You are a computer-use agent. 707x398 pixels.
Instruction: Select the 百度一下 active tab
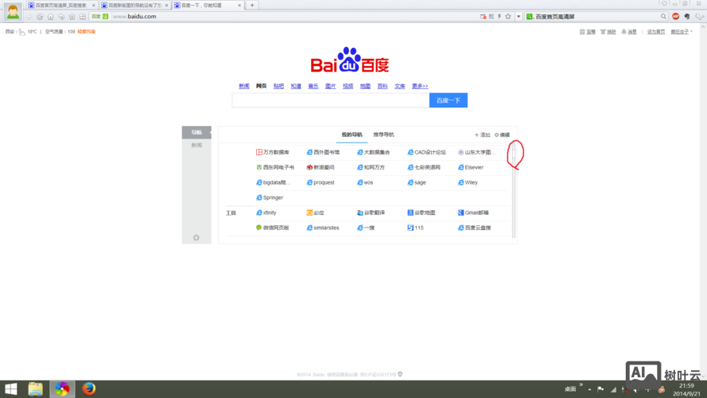pyautogui.click(x=208, y=6)
